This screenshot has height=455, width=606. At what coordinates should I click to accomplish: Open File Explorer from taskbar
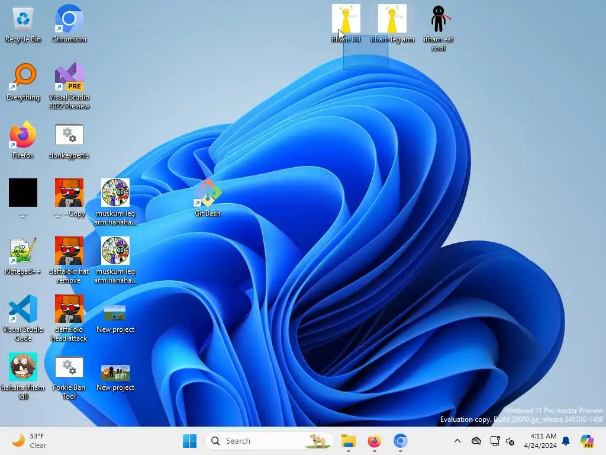tap(348, 441)
